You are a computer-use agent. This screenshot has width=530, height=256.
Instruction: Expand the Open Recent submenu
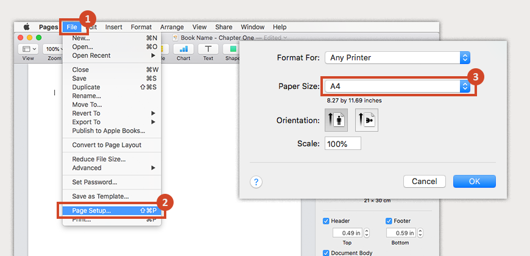click(x=112, y=55)
